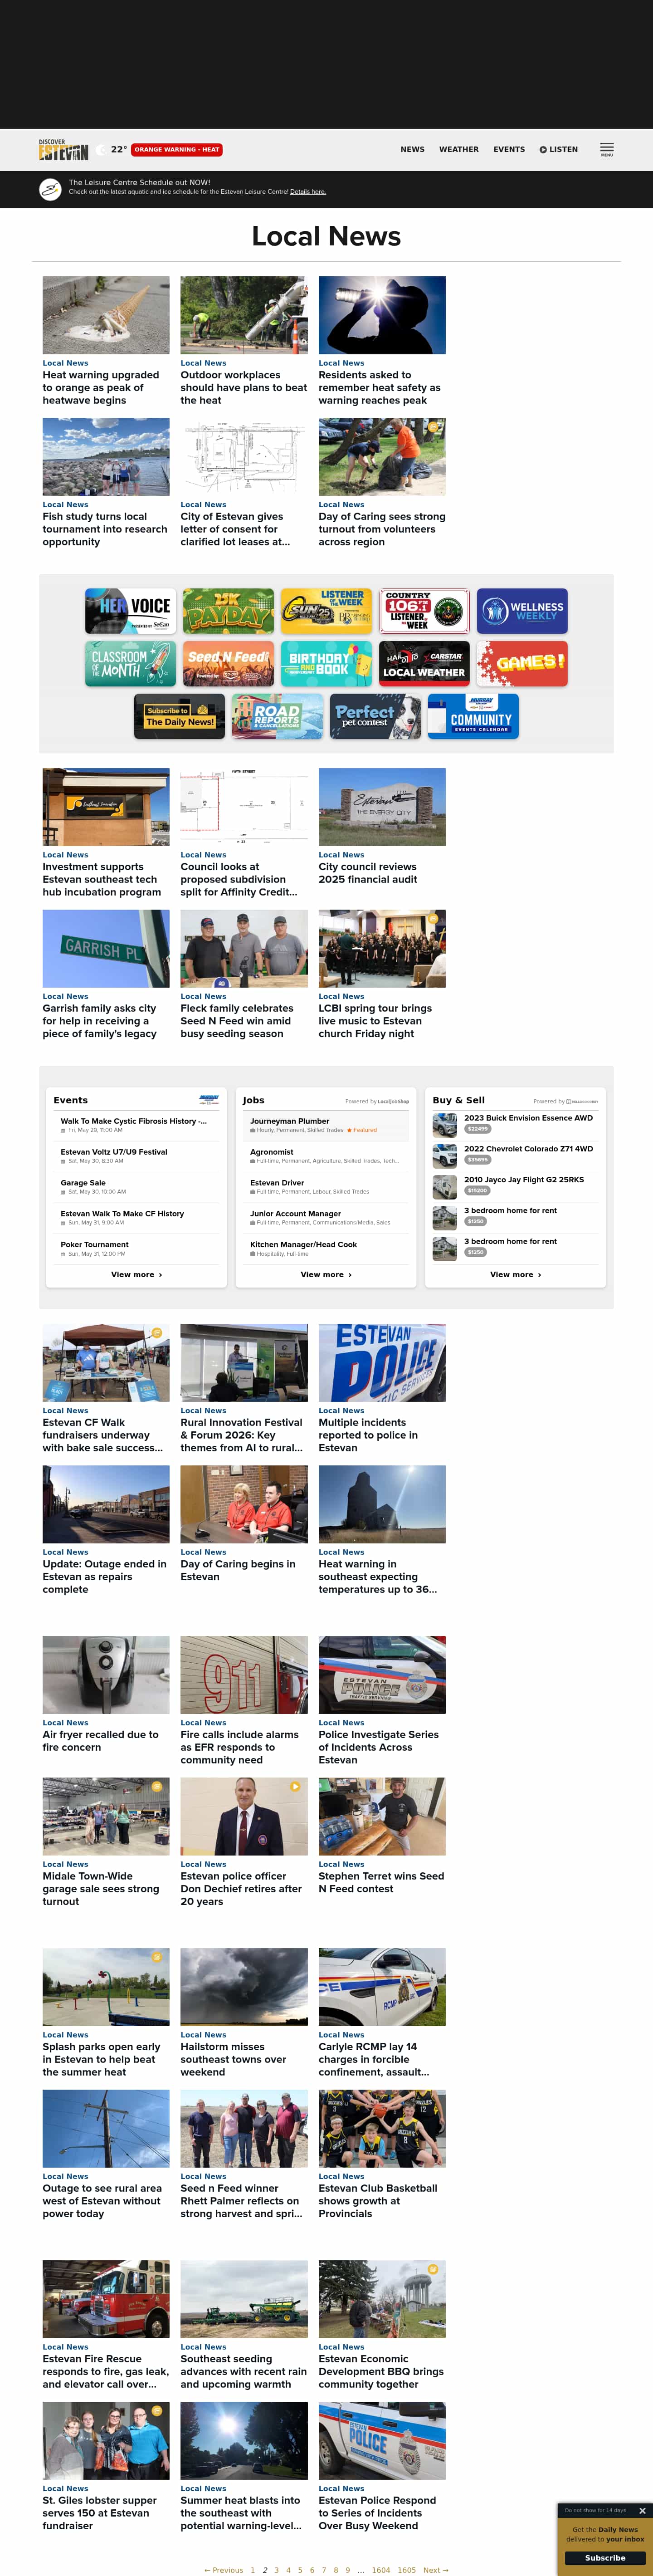The height and width of the screenshot is (2576, 653).
Task: Click View more under Events
Action: pyautogui.click(x=136, y=1275)
